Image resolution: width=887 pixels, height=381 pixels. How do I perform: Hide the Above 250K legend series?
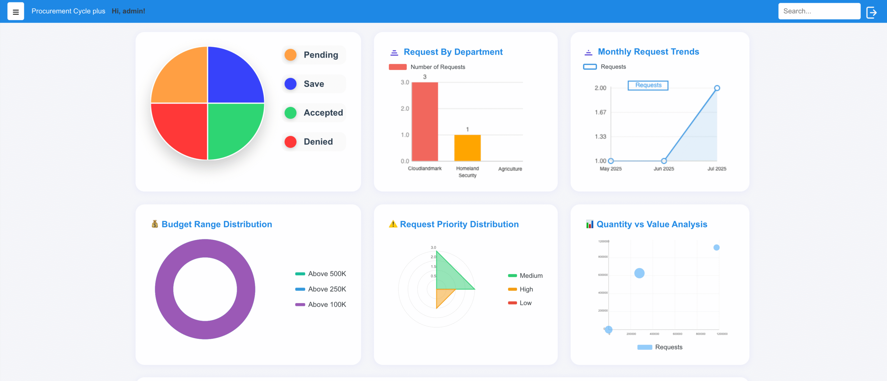[320, 289]
